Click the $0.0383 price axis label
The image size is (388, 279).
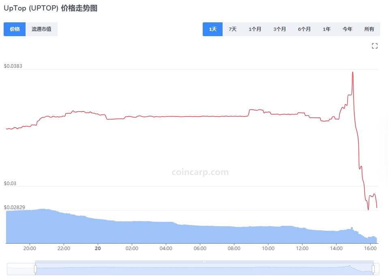point(13,66)
